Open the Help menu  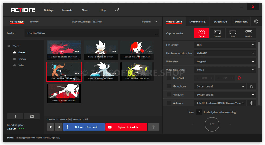click(103, 10)
